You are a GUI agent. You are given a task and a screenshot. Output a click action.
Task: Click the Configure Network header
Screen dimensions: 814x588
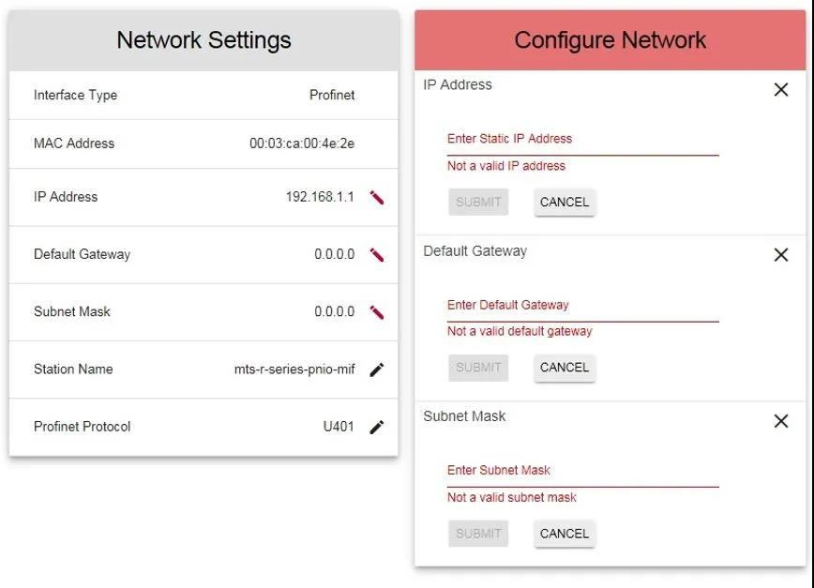point(610,40)
